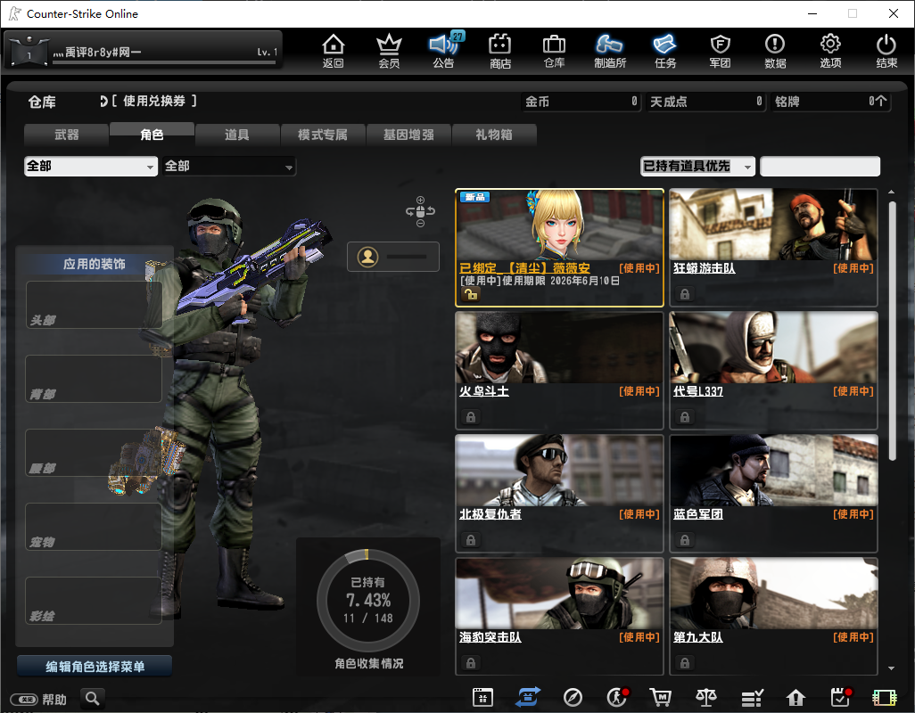Viewport: 915px width, 713px height.
Task: Open the compass icon in bottom bar
Action: tap(573, 697)
